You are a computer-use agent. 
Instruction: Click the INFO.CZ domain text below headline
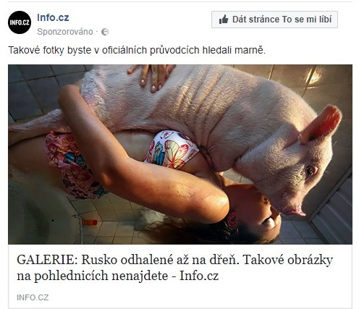point(33,297)
